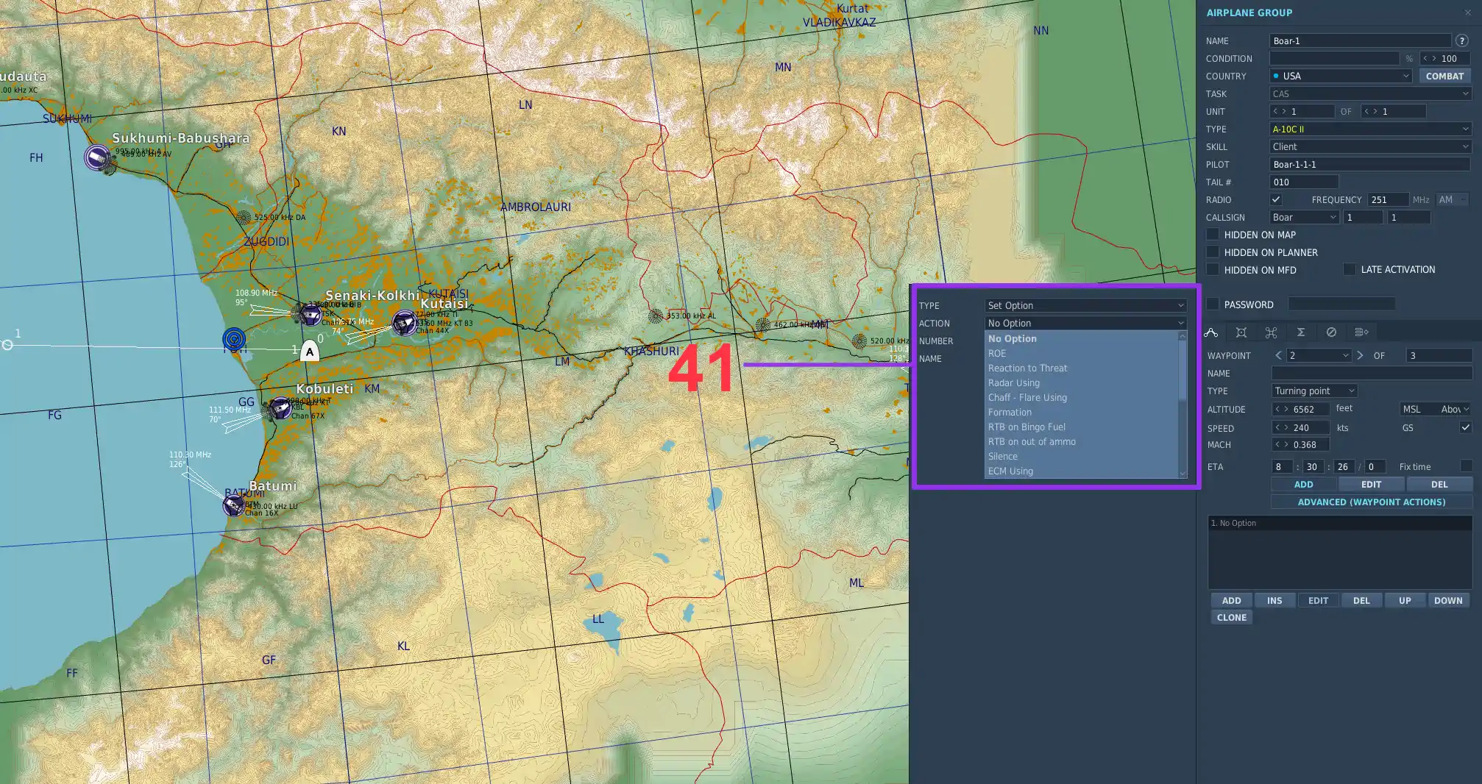Open the Radio Presets tab icon

click(1361, 332)
